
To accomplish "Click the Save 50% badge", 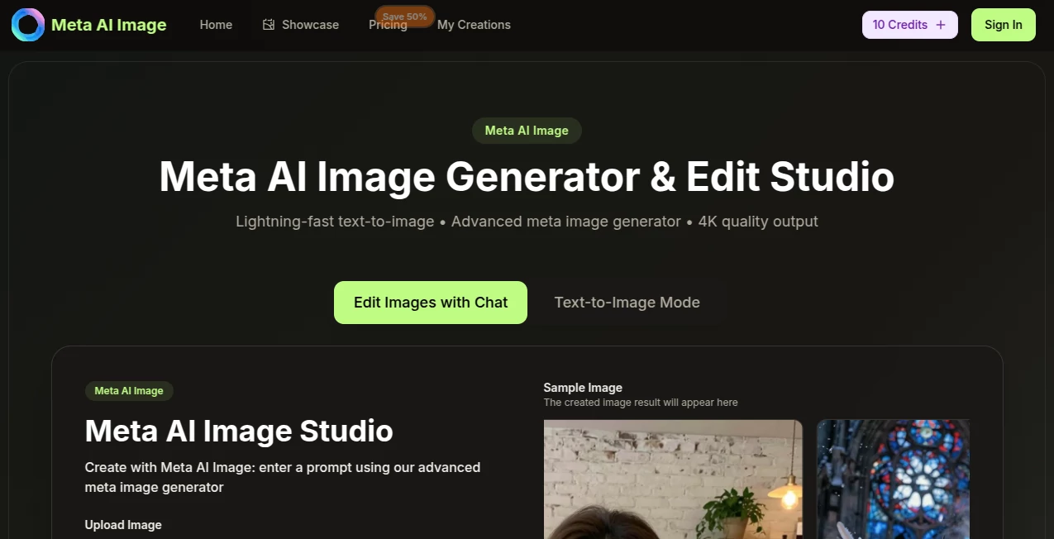I will click(404, 16).
